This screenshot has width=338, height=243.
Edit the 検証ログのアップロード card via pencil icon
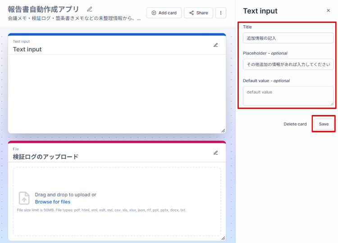tap(216, 153)
